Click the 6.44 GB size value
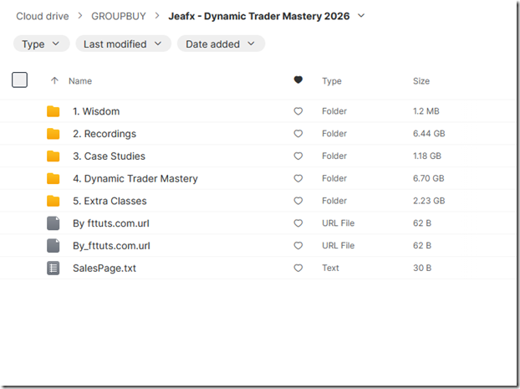Image resolution: width=520 pixels, height=389 pixels. pyautogui.click(x=429, y=133)
